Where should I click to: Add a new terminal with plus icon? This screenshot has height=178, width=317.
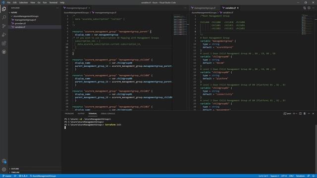point(294,114)
